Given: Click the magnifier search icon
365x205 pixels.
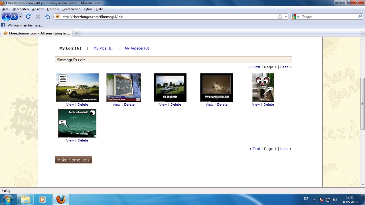Looking at the screenshot, I should pyautogui.click(x=360, y=17).
